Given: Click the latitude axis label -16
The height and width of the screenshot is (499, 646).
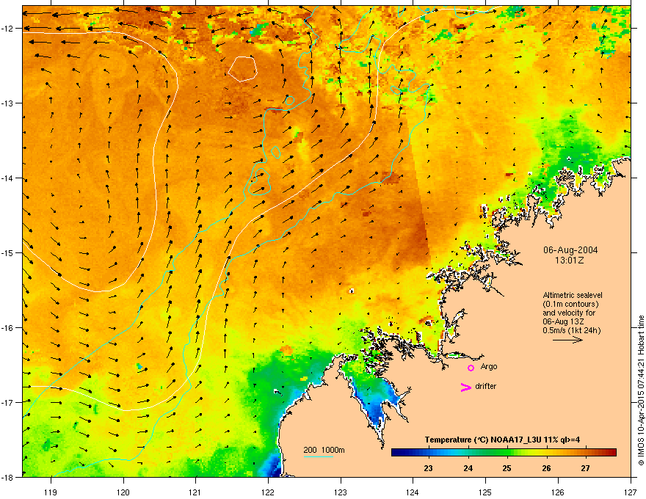Looking at the screenshot, I should click(x=7, y=328).
